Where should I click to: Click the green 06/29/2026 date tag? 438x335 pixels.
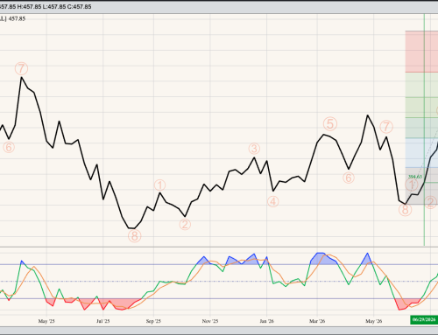(423, 319)
